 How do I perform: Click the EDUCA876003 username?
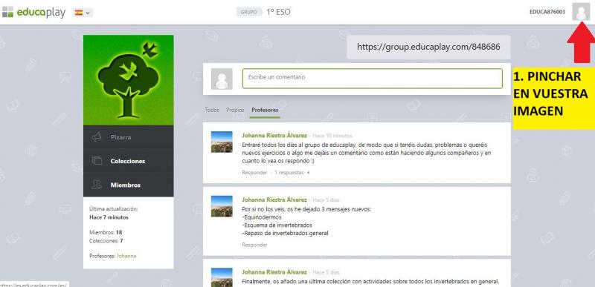pos(547,12)
